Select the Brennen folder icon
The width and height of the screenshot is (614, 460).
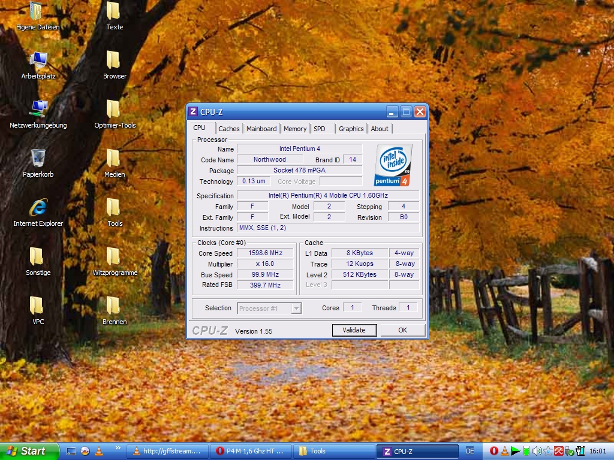pos(113,307)
